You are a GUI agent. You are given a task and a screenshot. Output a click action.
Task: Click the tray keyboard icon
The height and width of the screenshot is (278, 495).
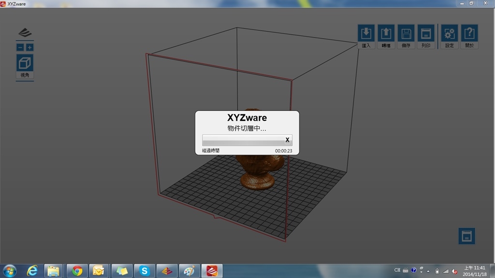coord(406,270)
